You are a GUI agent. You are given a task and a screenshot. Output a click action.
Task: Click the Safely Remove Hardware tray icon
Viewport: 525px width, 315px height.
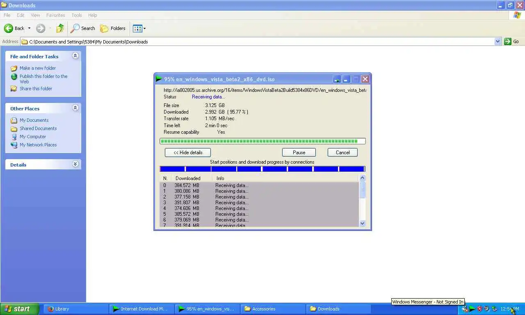pos(494,309)
